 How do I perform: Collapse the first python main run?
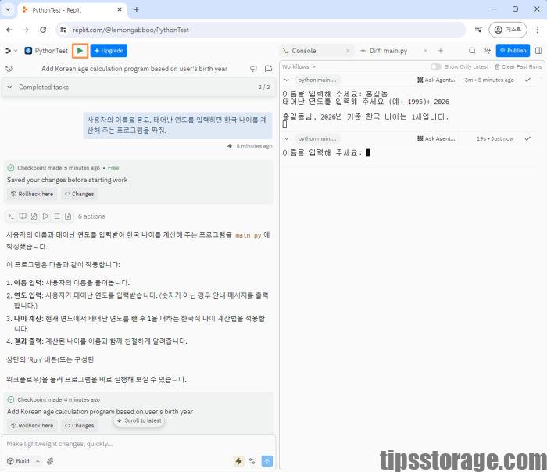pos(287,80)
